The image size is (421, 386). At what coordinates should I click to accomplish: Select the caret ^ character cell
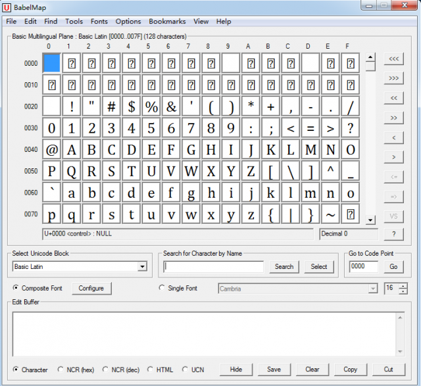click(x=330, y=171)
